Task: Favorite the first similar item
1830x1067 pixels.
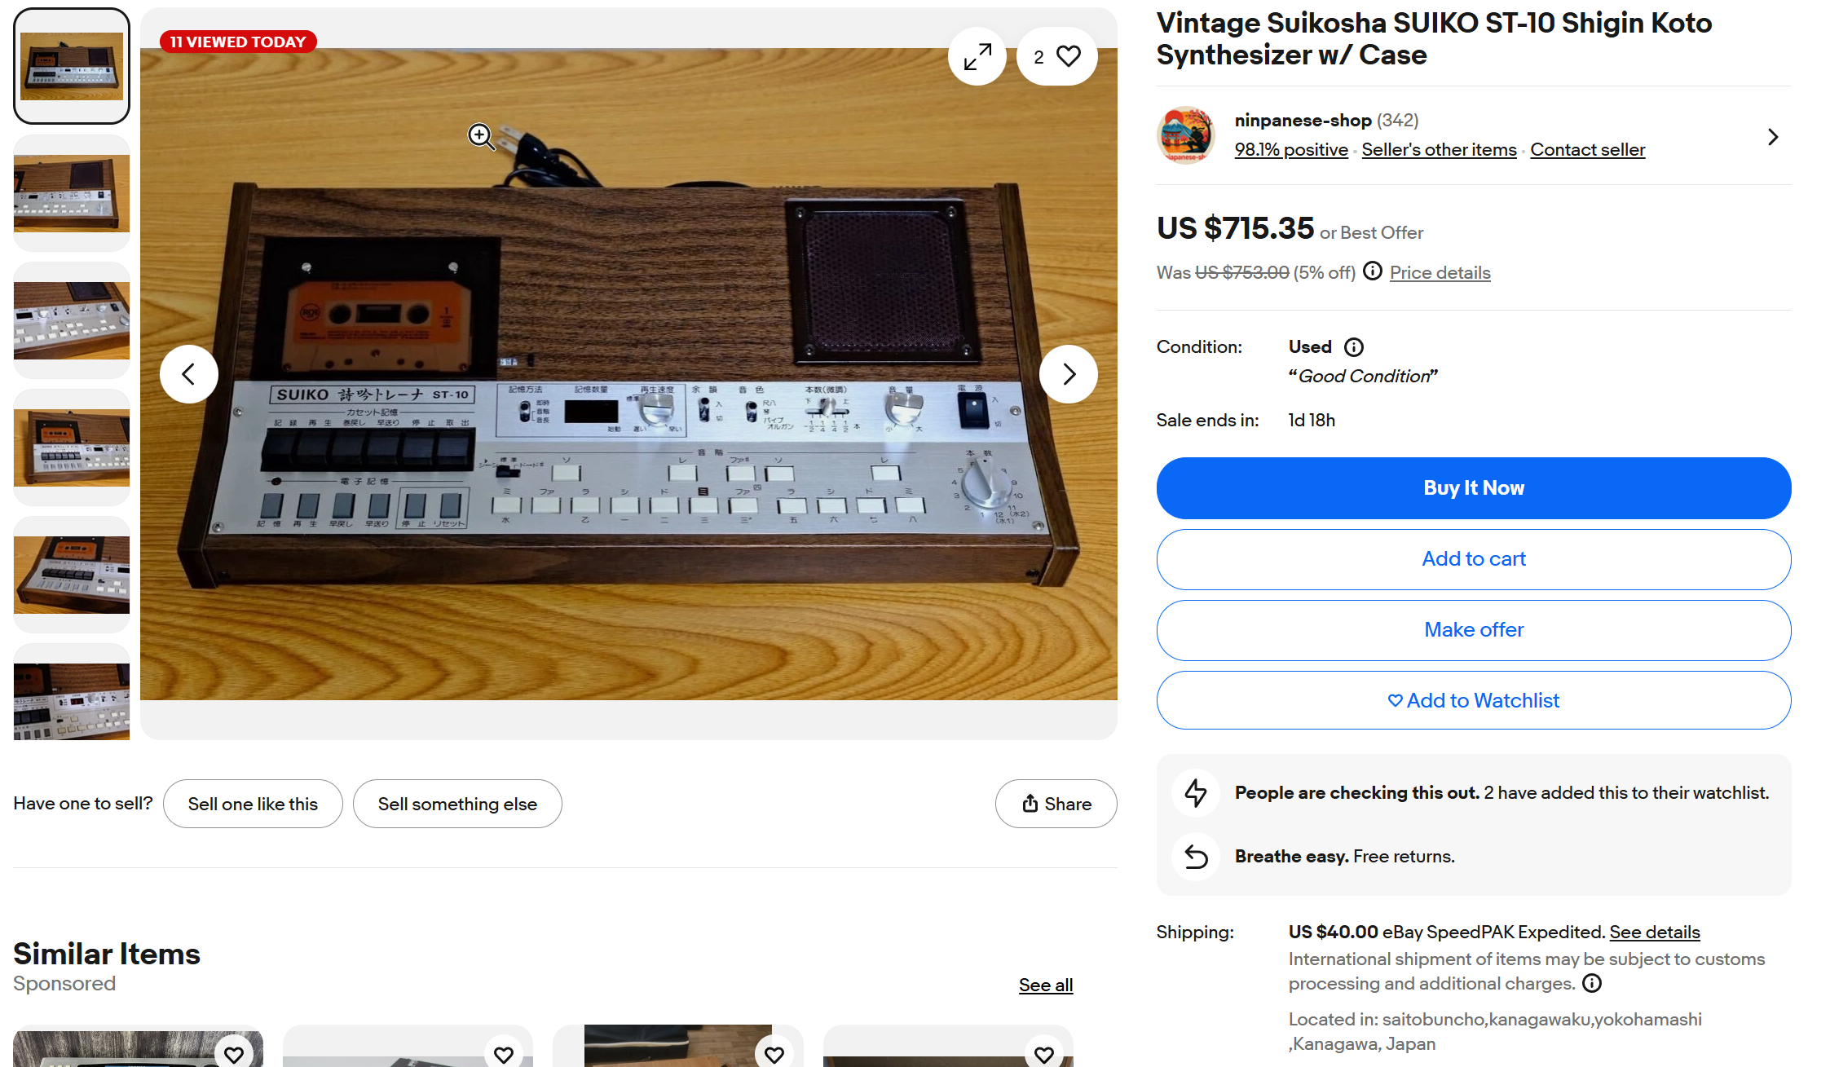Action: pyautogui.click(x=234, y=1054)
